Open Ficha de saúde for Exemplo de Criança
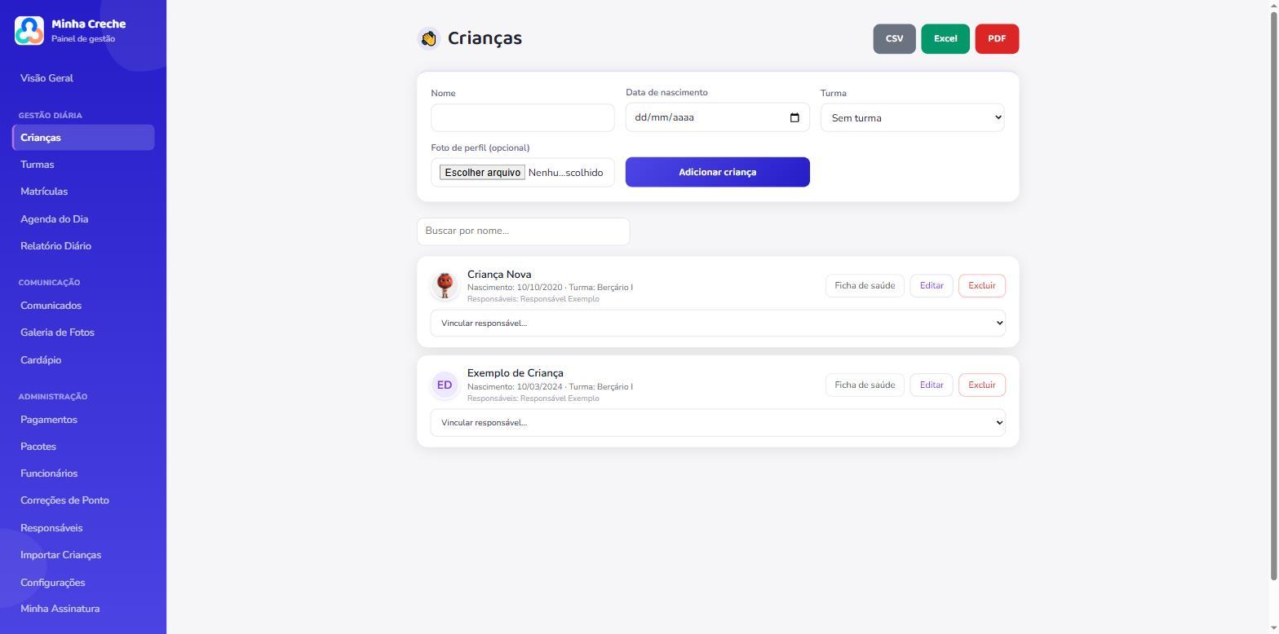Screen dimensions: 1279x634 point(865,385)
